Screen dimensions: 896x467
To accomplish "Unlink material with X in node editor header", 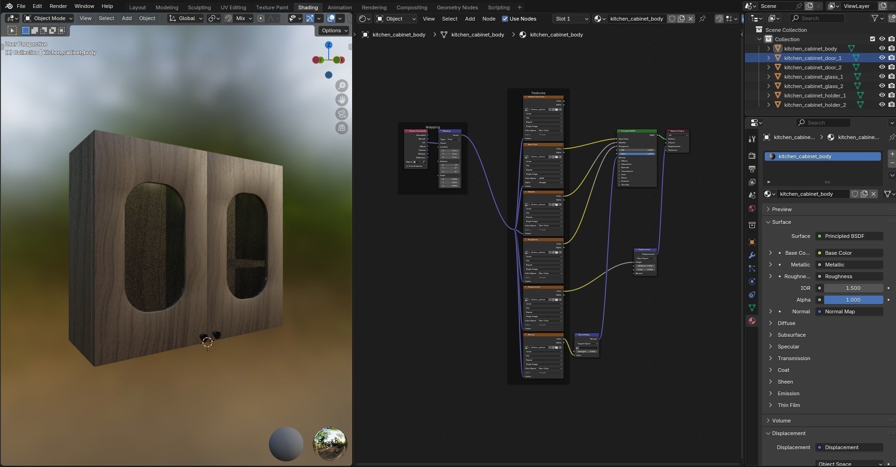I will tap(691, 19).
